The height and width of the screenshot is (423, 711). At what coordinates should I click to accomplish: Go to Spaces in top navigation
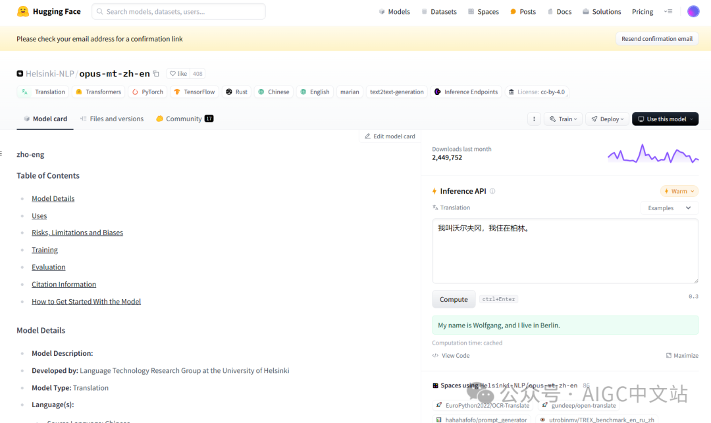[483, 11]
